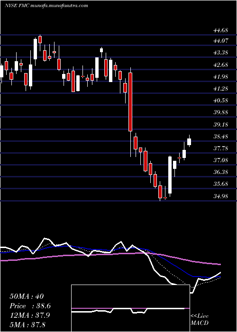Viewport: 237px width, 332px height.
Task: Click the <<Live MACD label
Action: pyautogui.click(x=200, y=319)
